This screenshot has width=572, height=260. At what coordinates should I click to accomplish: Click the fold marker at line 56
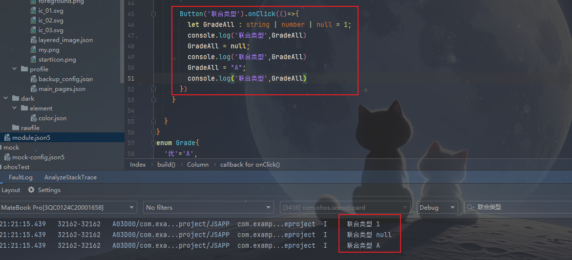[153, 131]
